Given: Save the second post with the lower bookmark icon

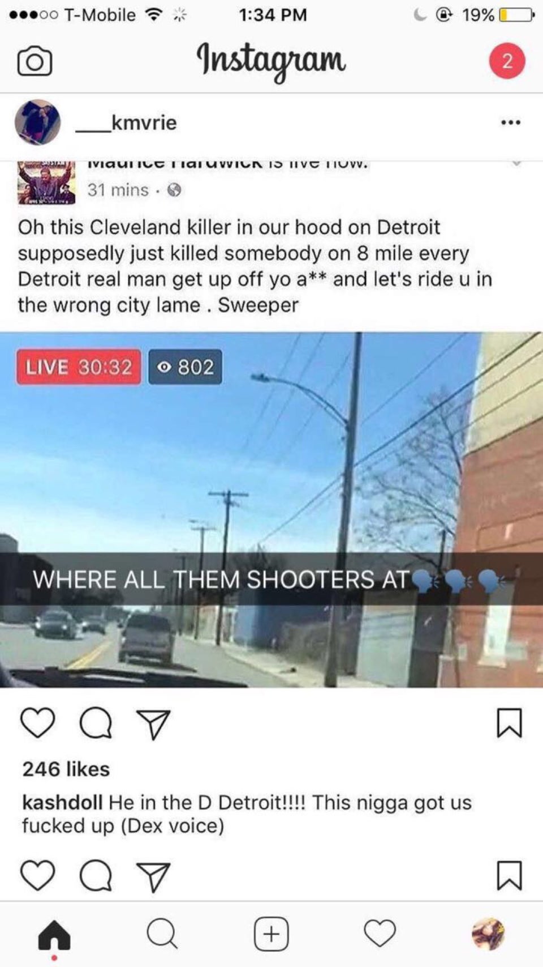Looking at the screenshot, I should pyautogui.click(x=509, y=875).
